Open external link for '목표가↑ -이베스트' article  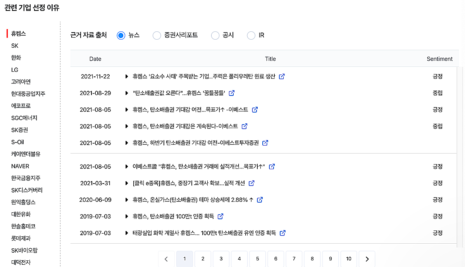pos(255,110)
